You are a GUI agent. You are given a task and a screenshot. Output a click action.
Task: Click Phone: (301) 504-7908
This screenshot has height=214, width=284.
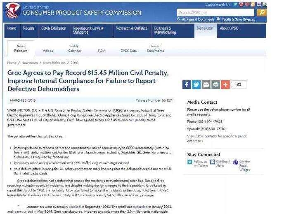205,121
